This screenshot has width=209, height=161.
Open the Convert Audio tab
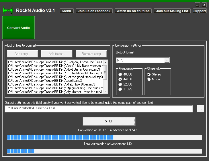click(18, 28)
